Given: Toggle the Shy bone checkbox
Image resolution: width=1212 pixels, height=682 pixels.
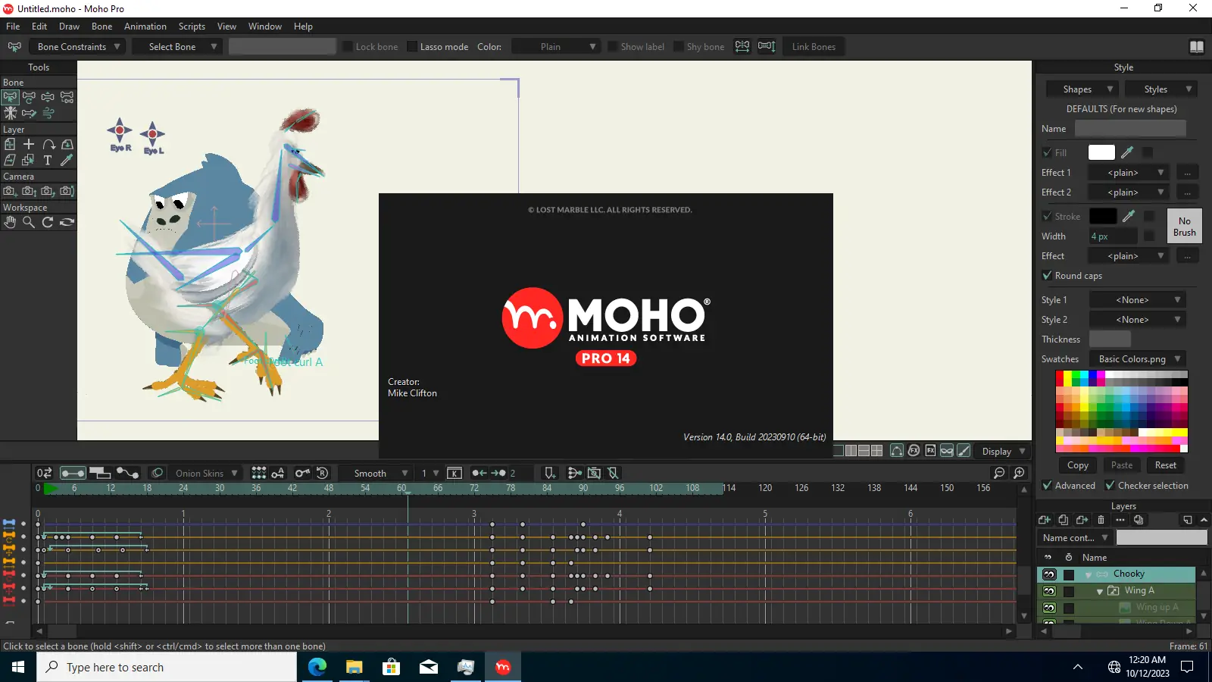Looking at the screenshot, I should pos(679,46).
